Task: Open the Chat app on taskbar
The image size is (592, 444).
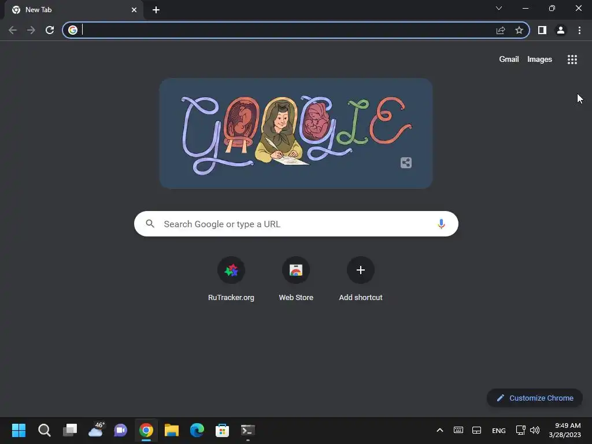Action: coord(120,430)
